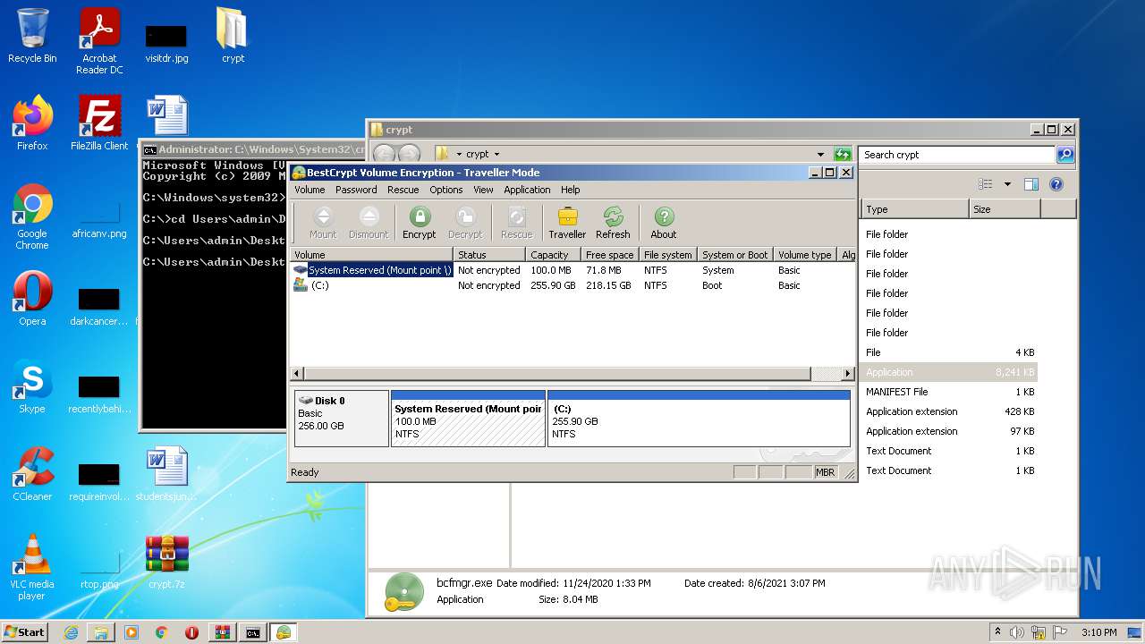Image resolution: width=1145 pixels, height=644 pixels.
Task: Expand the crypt breadcrumb dropdown arrow
Action: (496, 155)
